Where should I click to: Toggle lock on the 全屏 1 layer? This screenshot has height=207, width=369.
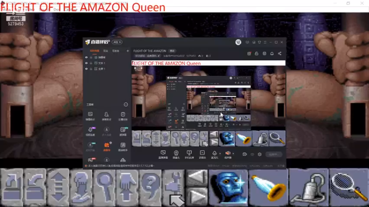tap(91, 69)
